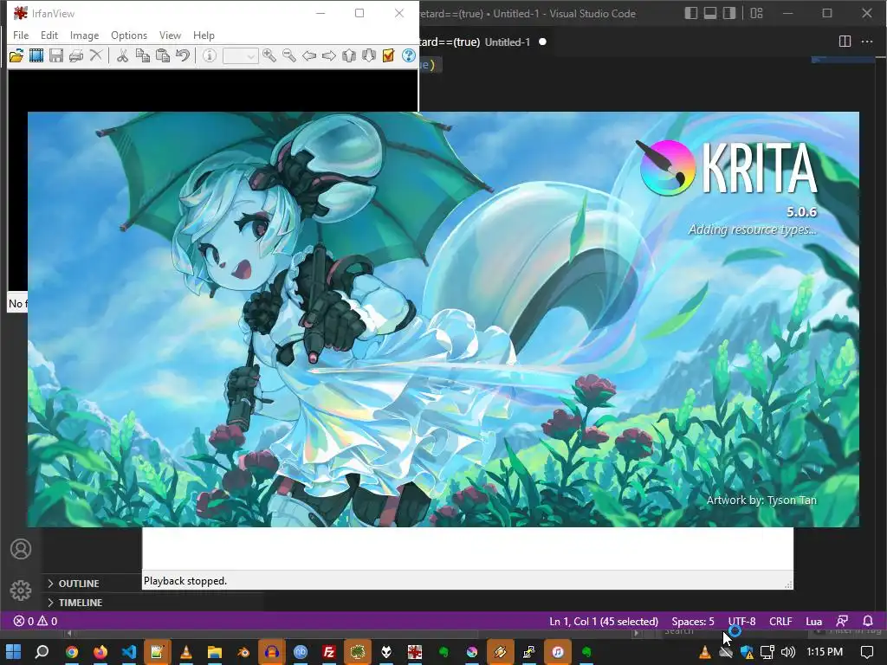Click the up arrow page icon in IrfanView
The image size is (887, 665).
[x=349, y=55]
